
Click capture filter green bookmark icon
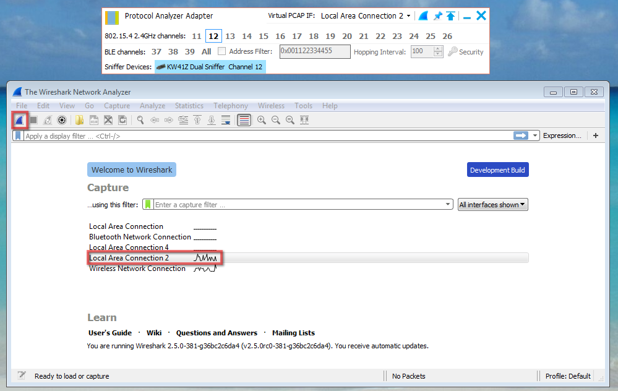(148, 205)
